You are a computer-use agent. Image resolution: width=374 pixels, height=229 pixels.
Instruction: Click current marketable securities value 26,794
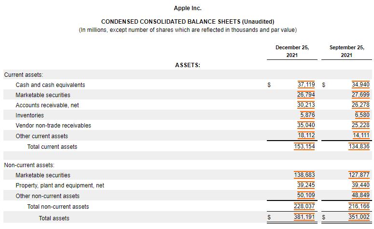click(306, 95)
